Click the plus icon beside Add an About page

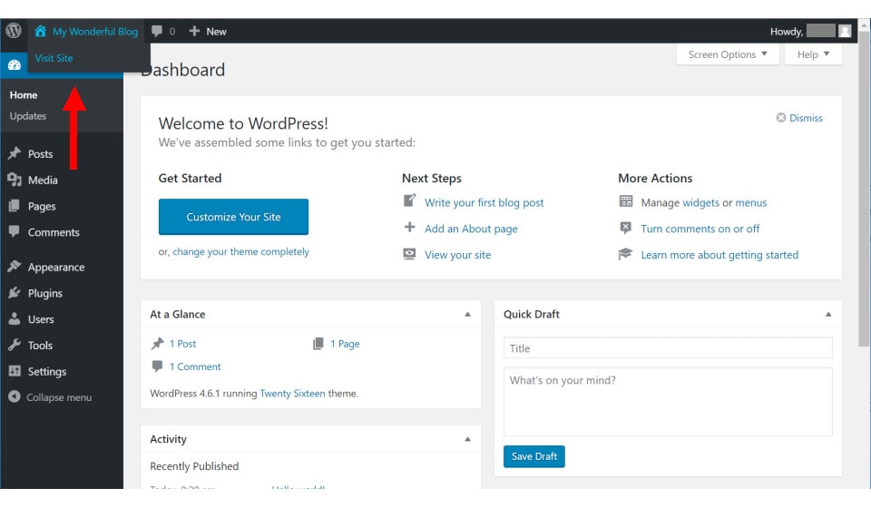click(x=409, y=227)
